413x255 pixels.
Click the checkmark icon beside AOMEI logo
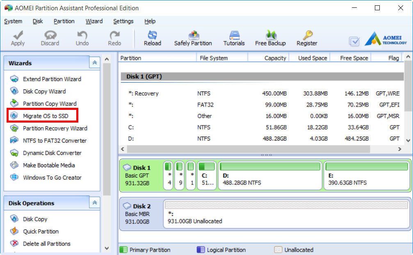pos(354,41)
